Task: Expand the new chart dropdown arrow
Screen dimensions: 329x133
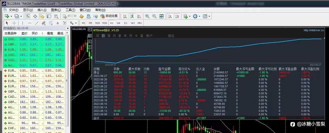Action: (x=11, y=16)
